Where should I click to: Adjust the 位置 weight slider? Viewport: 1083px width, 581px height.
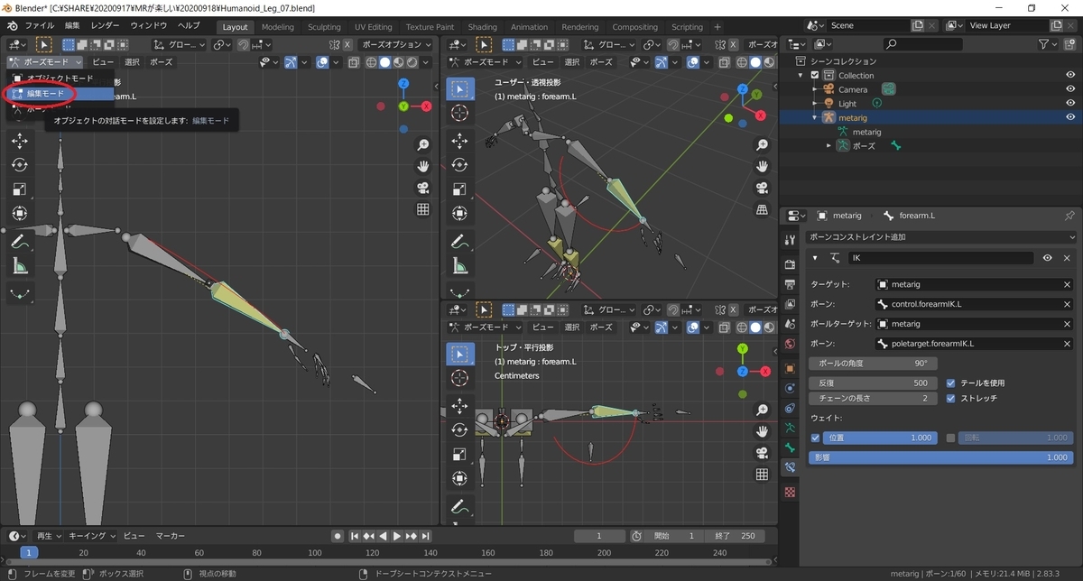[x=881, y=438]
